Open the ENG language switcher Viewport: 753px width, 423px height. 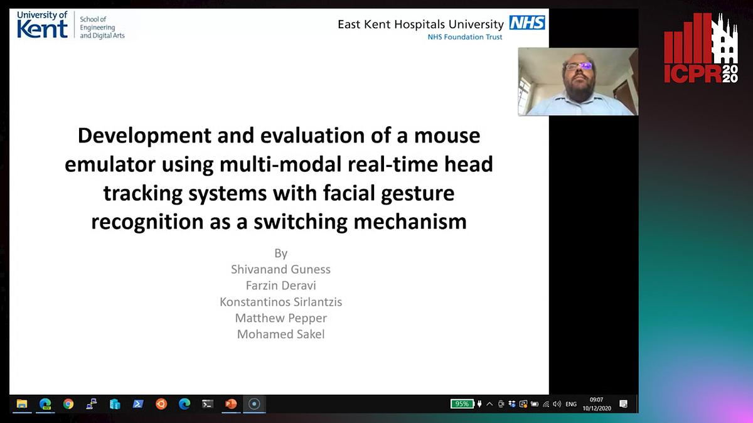pyautogui.click(x=570, y=404)
